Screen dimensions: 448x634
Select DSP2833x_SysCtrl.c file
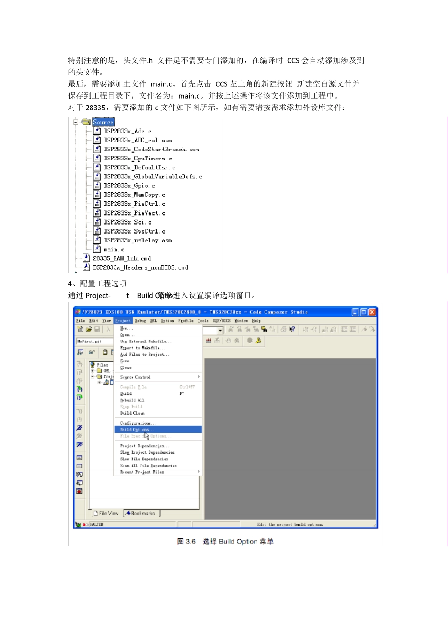[x=134, y=231]
